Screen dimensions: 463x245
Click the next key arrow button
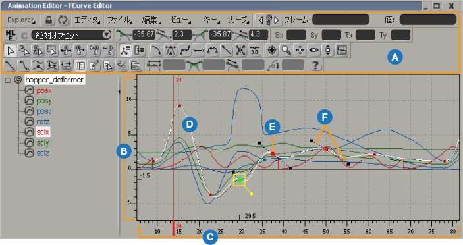click(x=277, y=20)
